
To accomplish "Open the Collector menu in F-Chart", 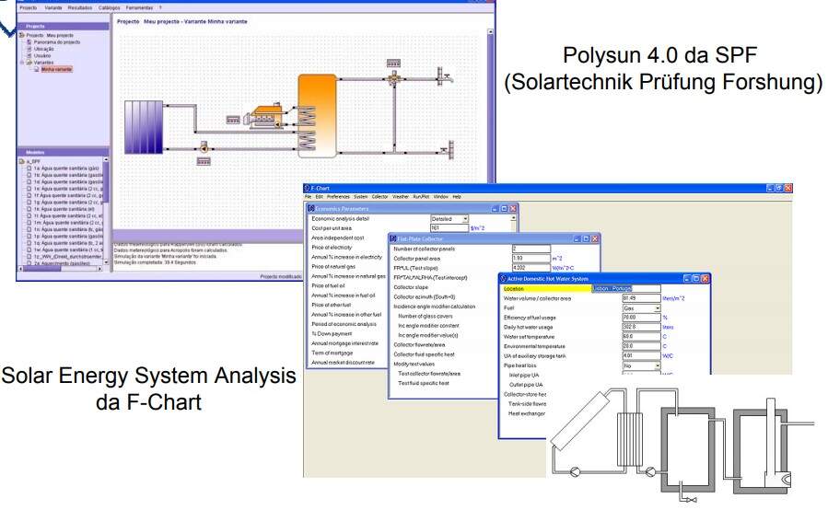I will (379, 197).
